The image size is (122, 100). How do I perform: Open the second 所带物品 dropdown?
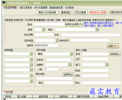tap(31, 60)
